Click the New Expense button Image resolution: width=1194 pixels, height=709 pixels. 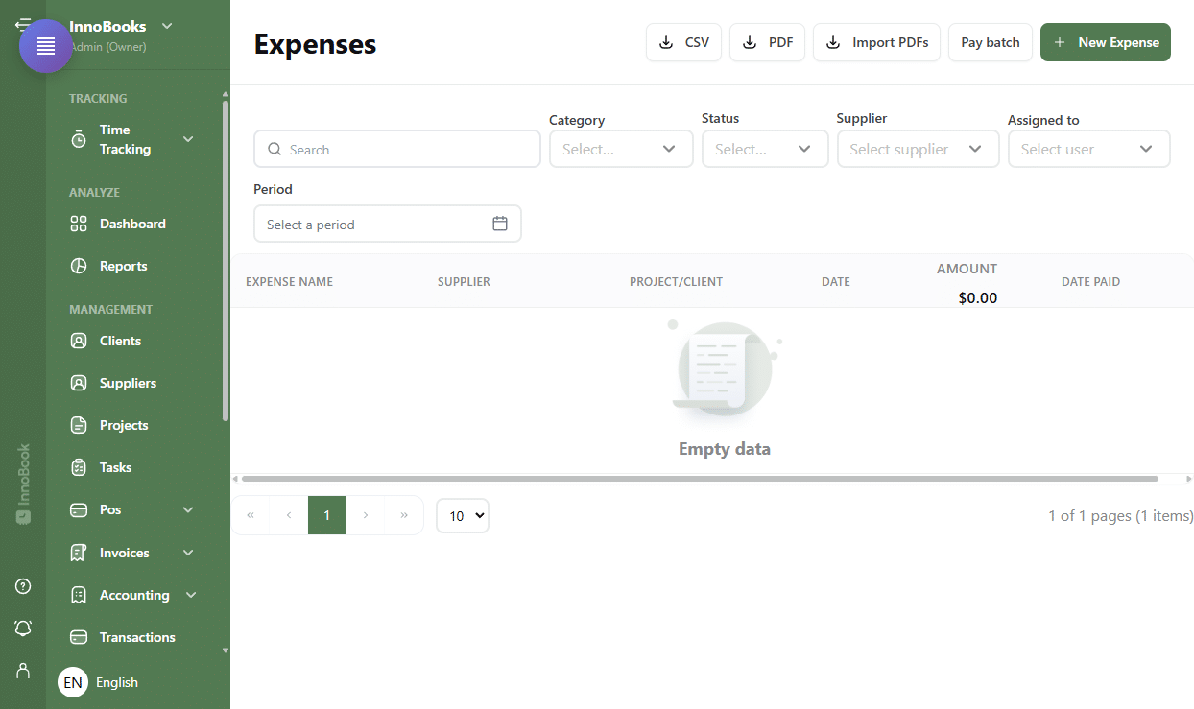coord(1106,42)
